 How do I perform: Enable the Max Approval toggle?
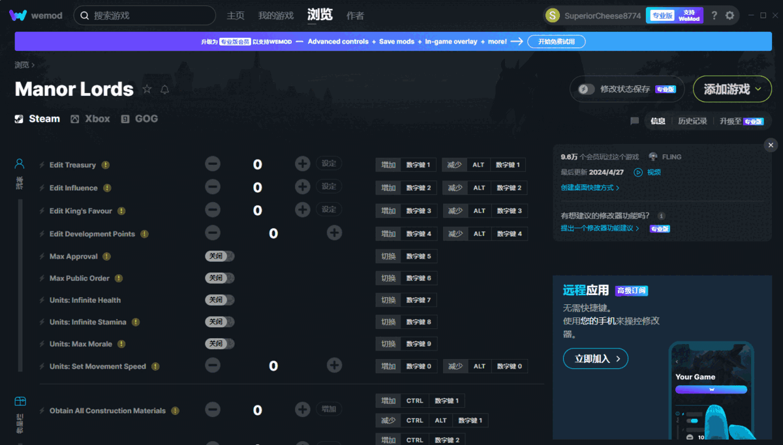coord(220,256)
